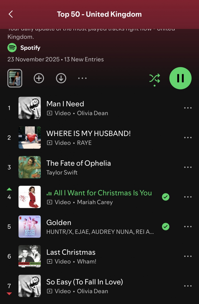The width and height of the screenshot is (199, 304).
Task: Select the Taylor Swift track row
Action: pos(99,167)
